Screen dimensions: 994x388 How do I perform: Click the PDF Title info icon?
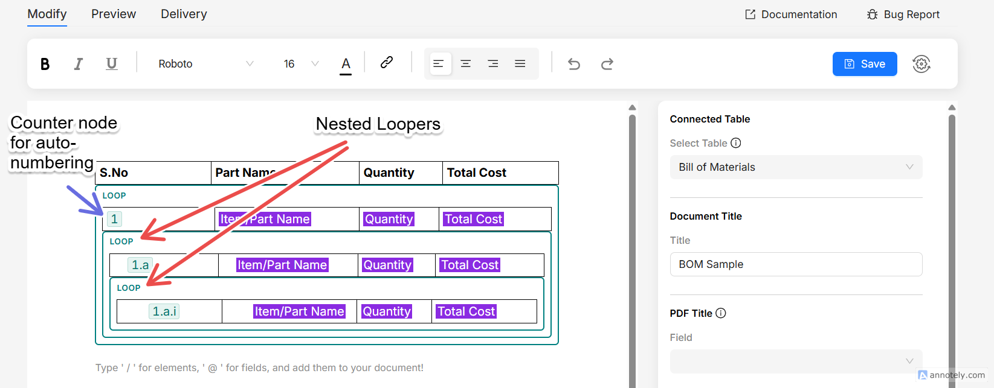click(x=721, y=313)
